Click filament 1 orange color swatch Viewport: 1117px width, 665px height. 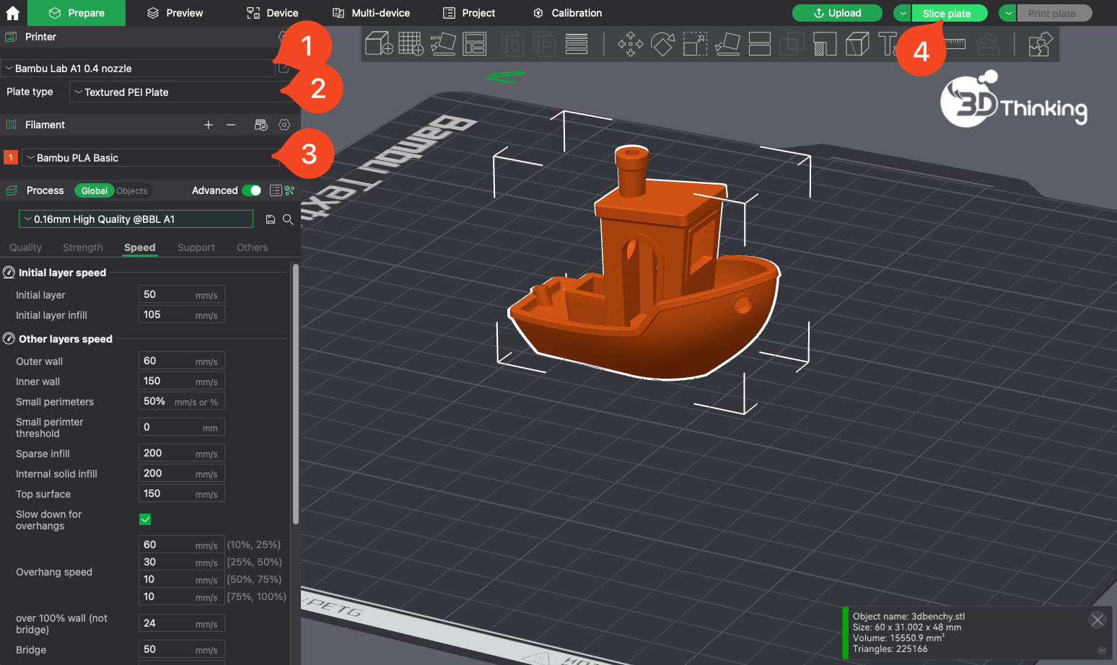(11, 157)
